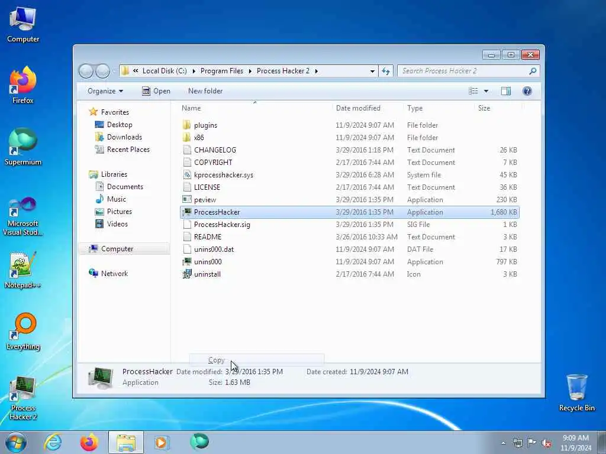The width and height of the screenshot is (606, 454).
Task: Open the Windows Start menu orb
Action: (15, 442)
